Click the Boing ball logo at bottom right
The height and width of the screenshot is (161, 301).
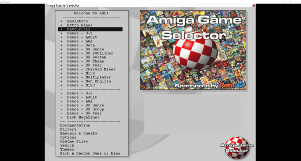click(236, 148)
